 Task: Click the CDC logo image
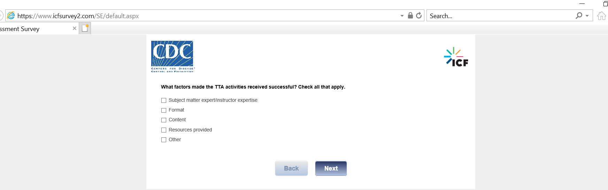click(172, 56)
